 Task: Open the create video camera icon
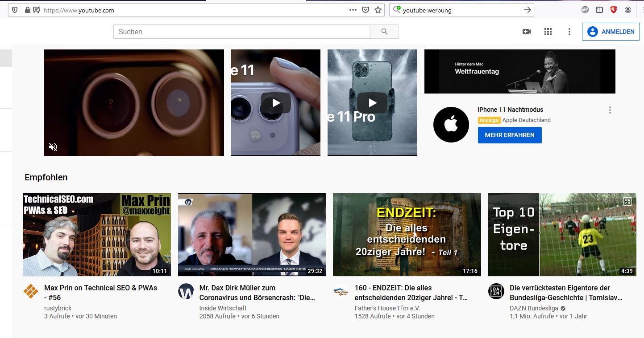pos(527,32)
